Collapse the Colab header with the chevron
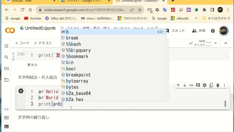This screenshot has height=132, width=234. (x=226, y=43)
